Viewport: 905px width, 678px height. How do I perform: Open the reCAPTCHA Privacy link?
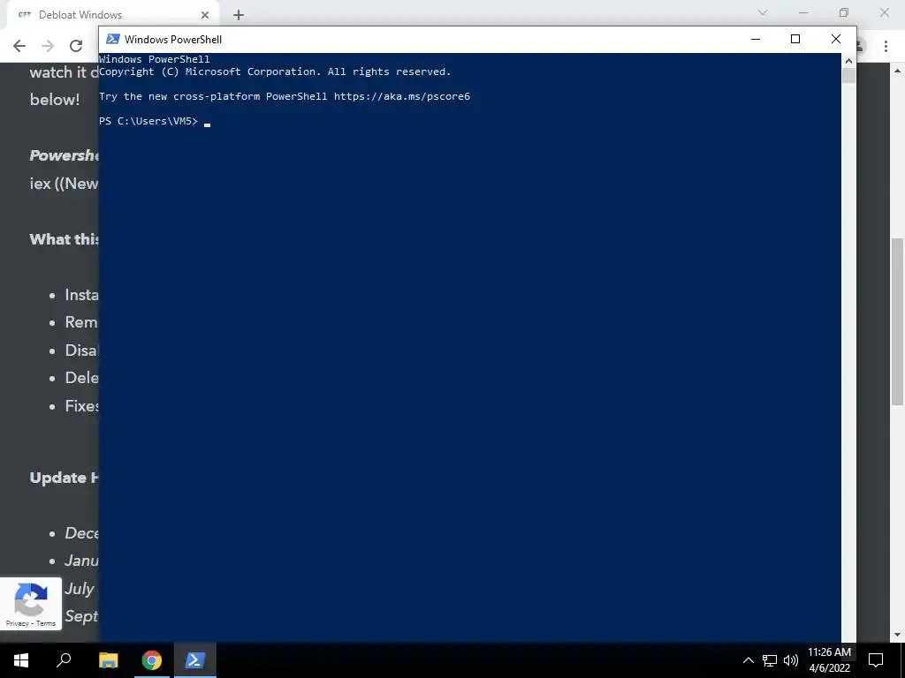18,623
